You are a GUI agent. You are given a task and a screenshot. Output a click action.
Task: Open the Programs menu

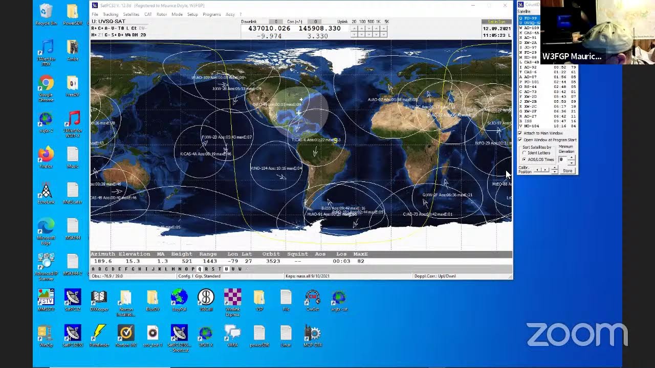(211, 14)
